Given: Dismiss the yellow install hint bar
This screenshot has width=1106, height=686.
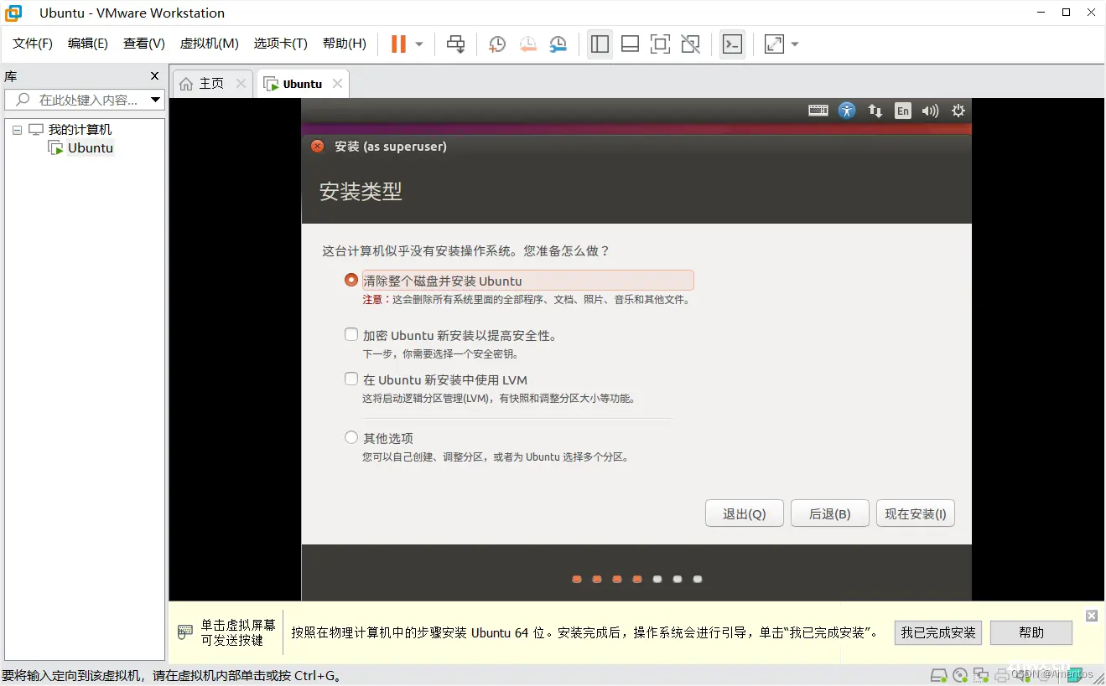Looking at the screenshot, I should pos(1092,616).
